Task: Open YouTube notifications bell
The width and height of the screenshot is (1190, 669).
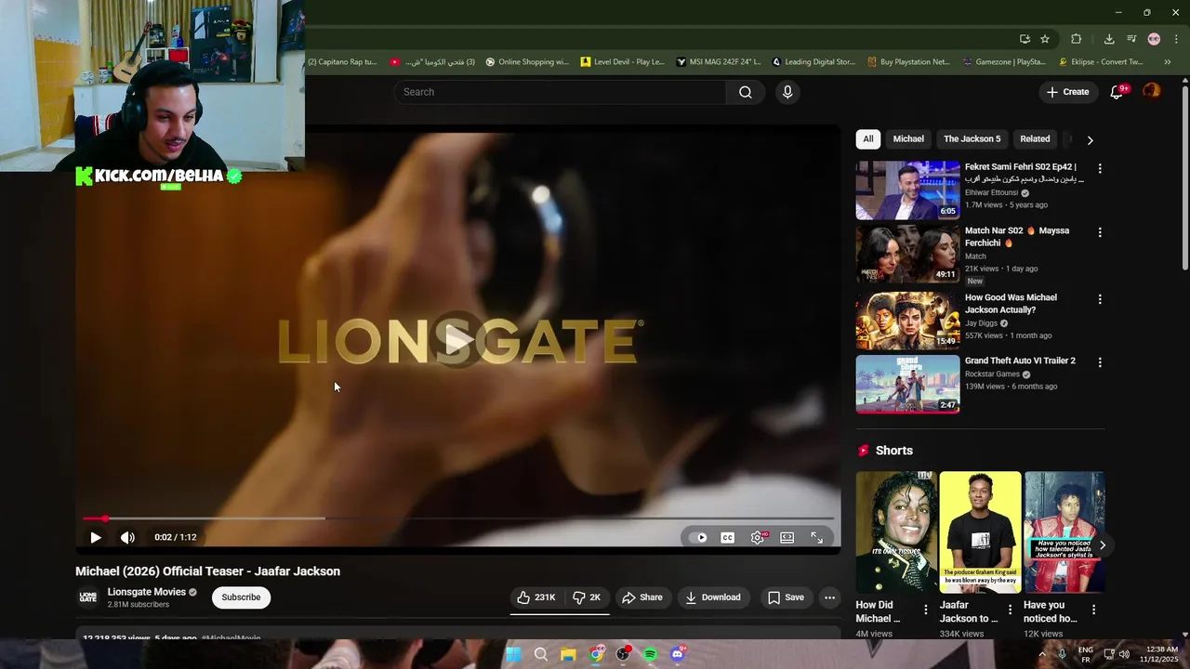Action: 1117,92
